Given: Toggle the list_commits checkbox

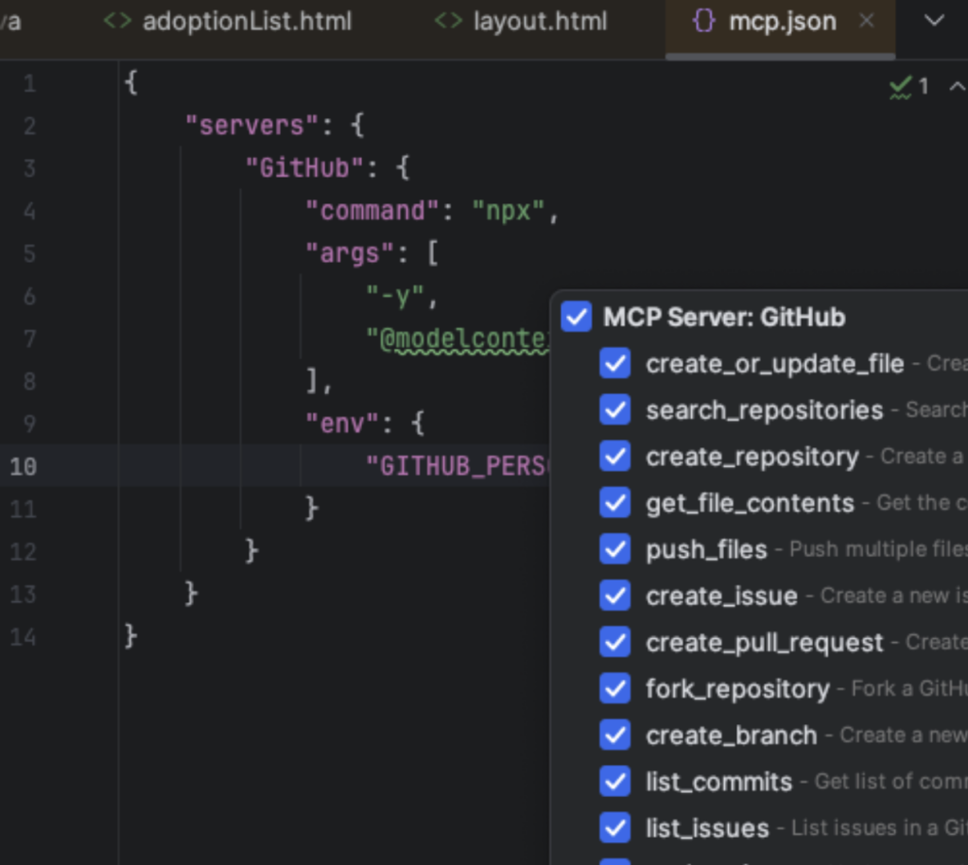Looking at the screenshot, I should click(615, 781).
